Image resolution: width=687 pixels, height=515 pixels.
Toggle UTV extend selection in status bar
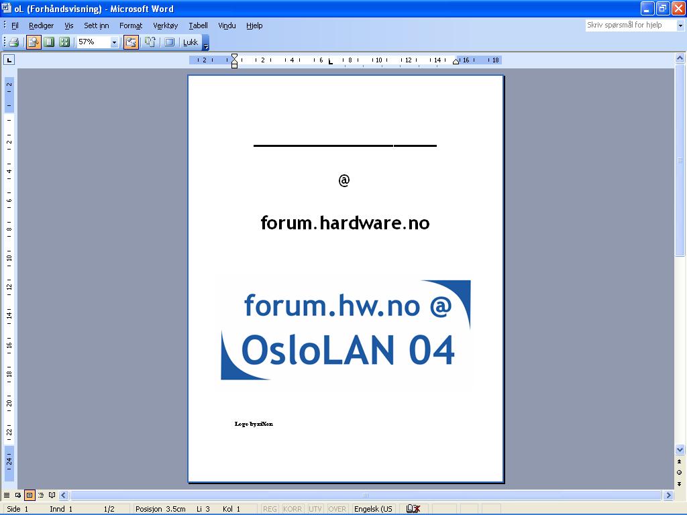click(x=315, y=509)
